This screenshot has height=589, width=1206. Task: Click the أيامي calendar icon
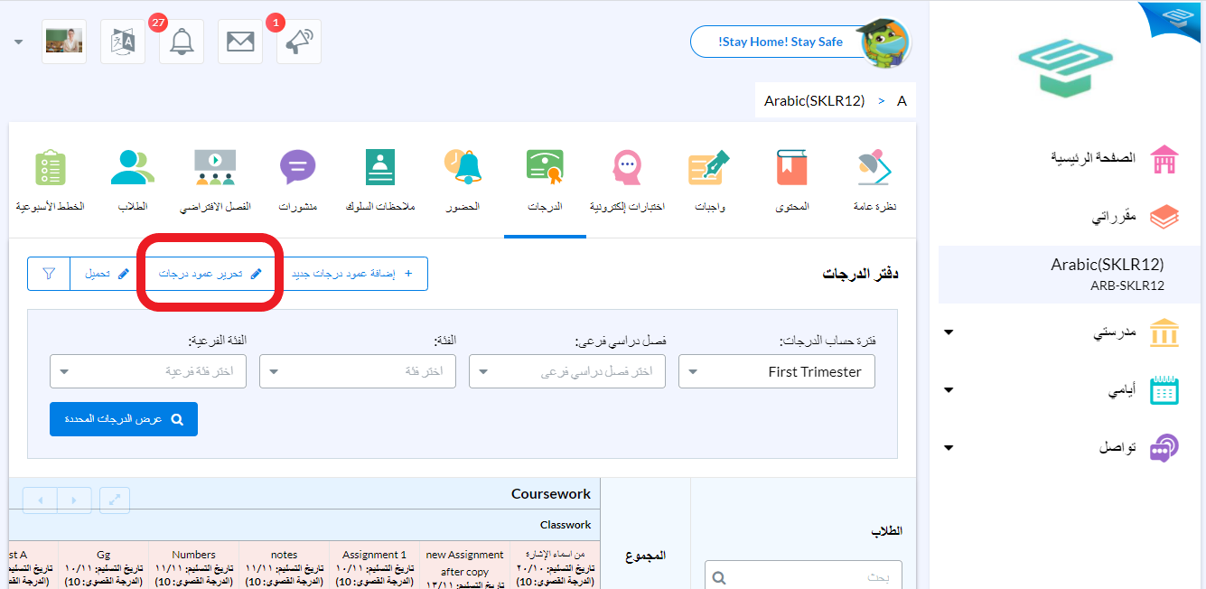(1164, 390)
